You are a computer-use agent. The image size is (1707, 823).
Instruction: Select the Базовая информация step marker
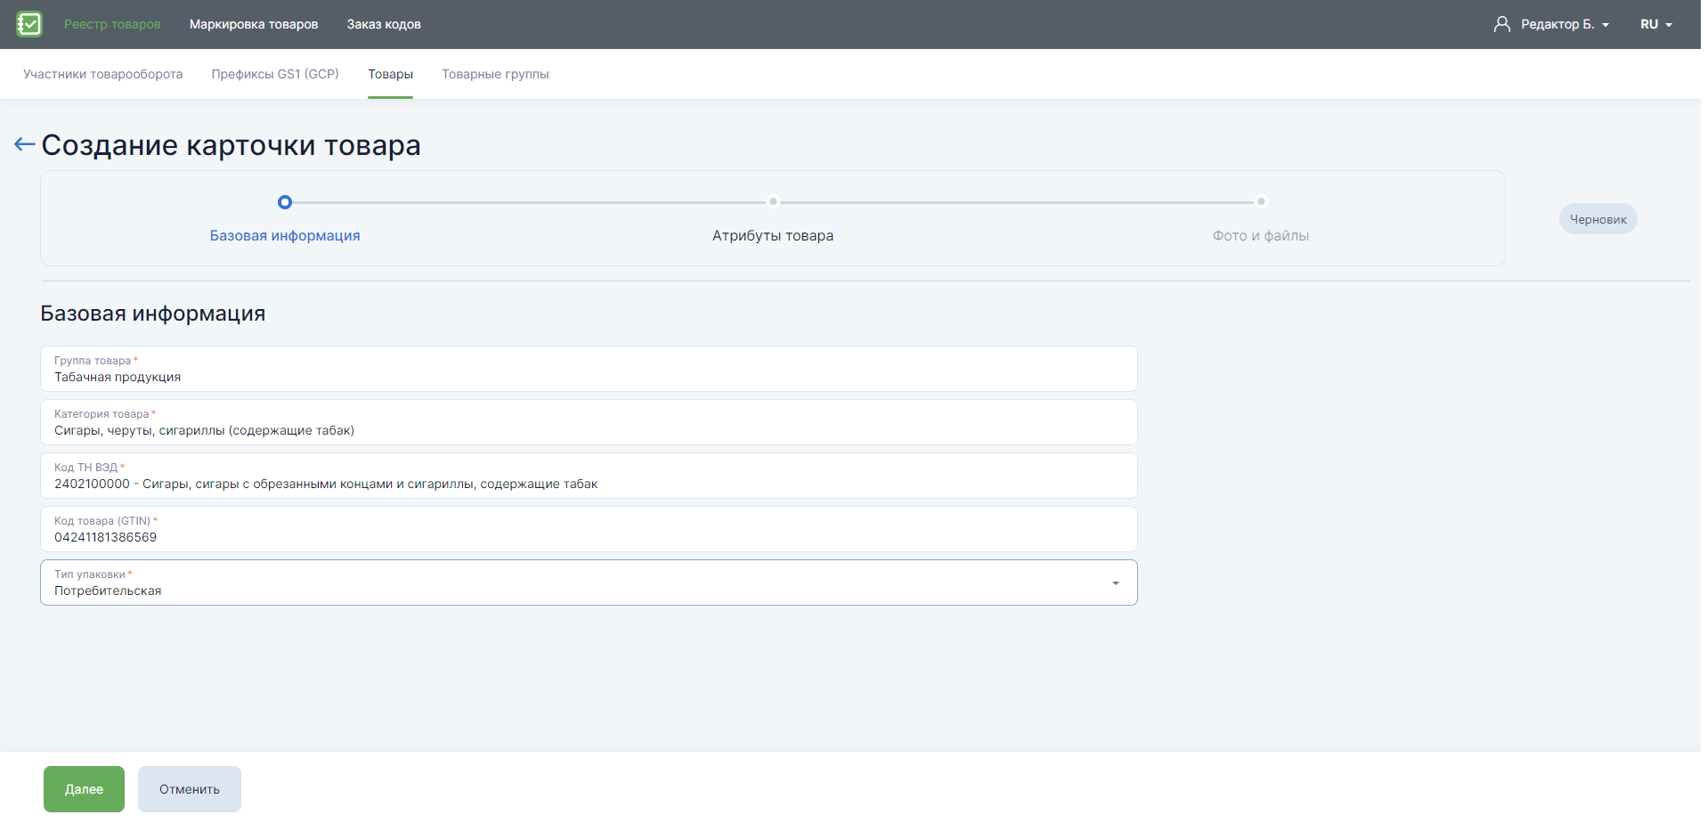pyautogui.click(x=285, y=202)
